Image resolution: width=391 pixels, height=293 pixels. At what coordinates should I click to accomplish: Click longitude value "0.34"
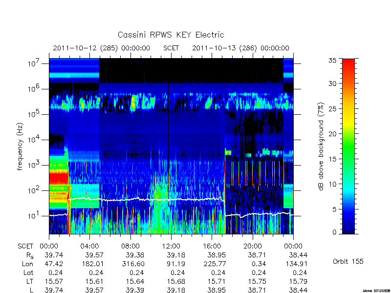pos(260,264)
